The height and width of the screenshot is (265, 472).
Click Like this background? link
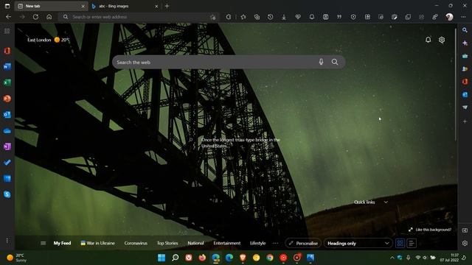tap(430, 230)
